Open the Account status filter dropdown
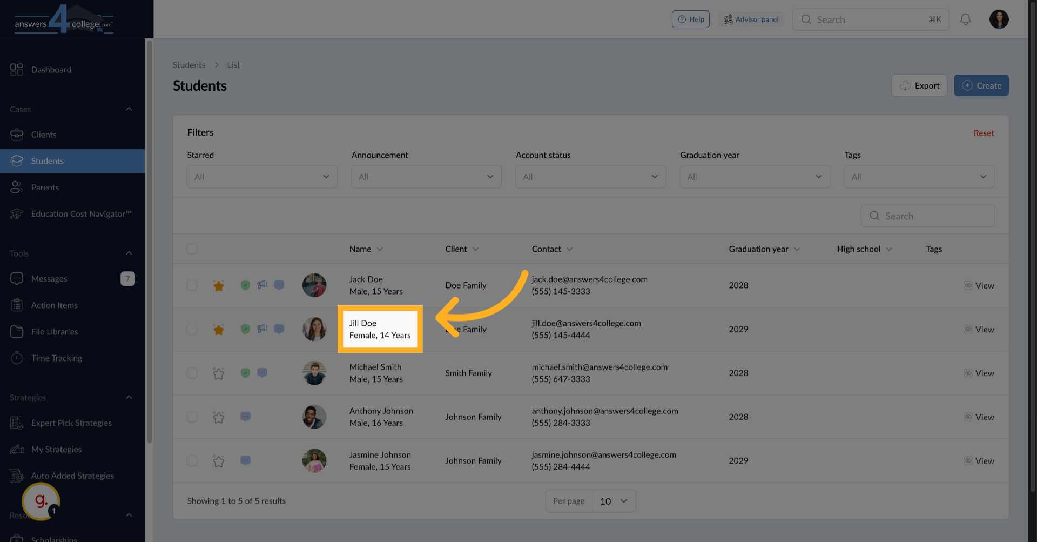 [x=590, y=177]
